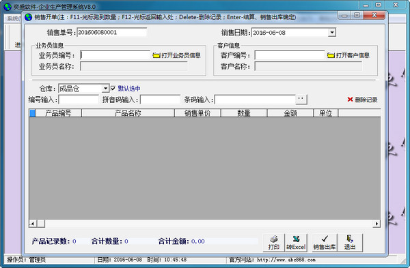Click the grid's right scroll arrow
410x268 pixels.
[377, 224]
